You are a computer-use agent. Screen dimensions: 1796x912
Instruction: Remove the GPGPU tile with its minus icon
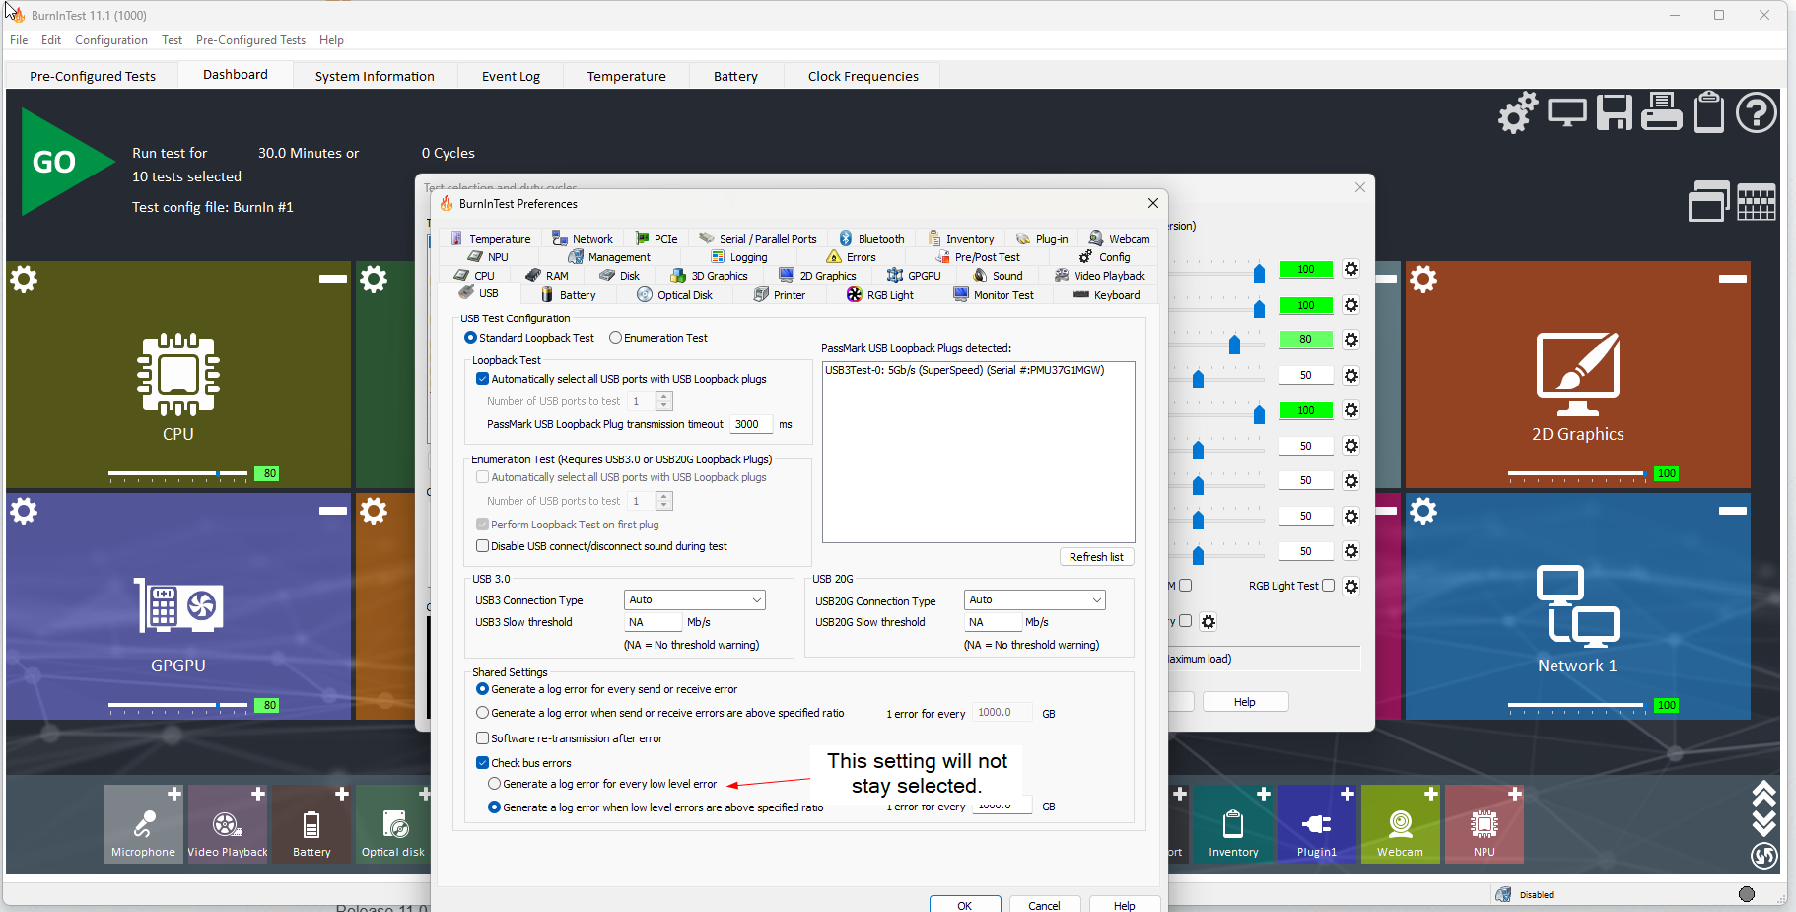tap(333, 511)
